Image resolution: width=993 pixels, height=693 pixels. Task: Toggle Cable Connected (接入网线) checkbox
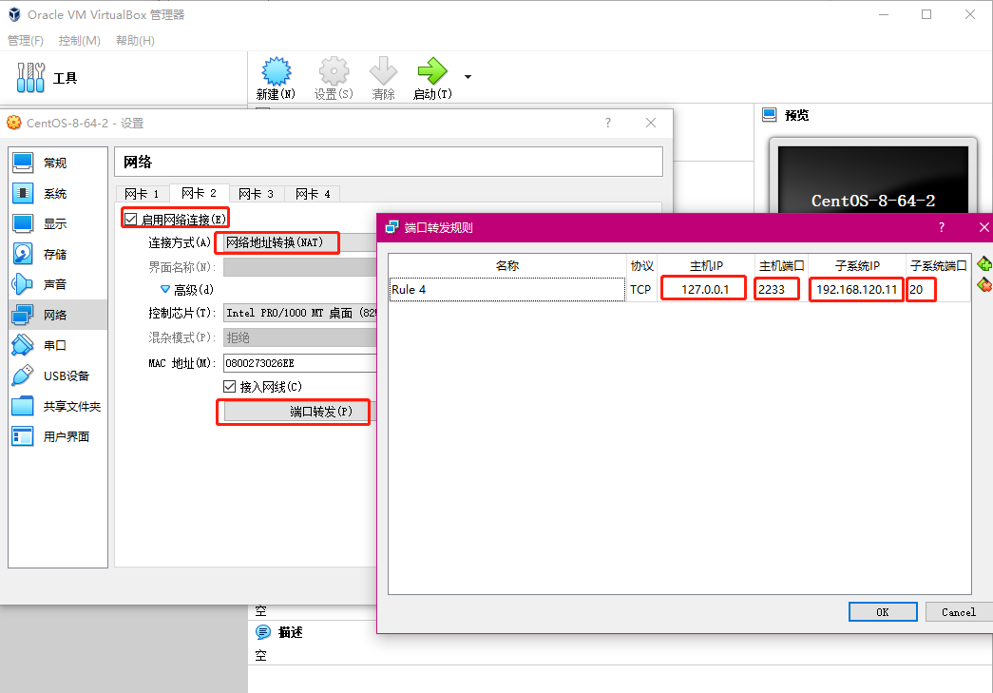click(229, 386)
